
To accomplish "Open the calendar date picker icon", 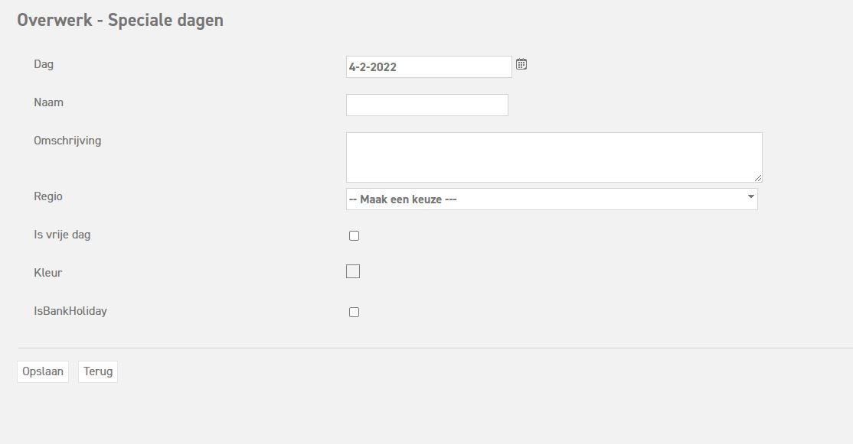I will point(521,64).
